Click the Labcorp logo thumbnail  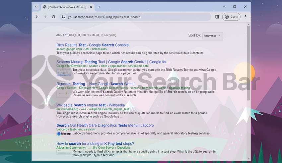pos(64,134)
